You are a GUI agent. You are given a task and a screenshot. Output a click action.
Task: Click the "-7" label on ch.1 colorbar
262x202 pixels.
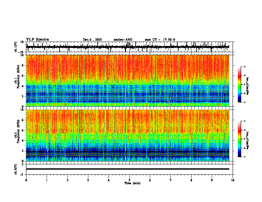tap(244, 102)
